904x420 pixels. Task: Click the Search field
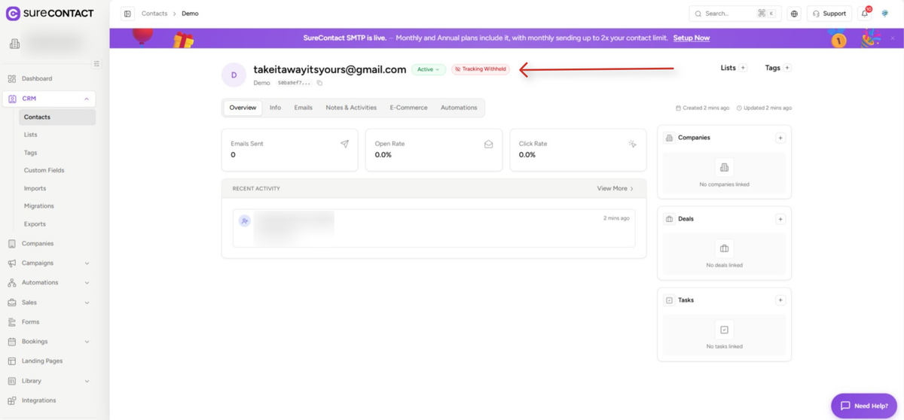click(x=734, y=14)
